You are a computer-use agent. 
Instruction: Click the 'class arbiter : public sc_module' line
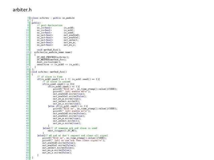[53, 18]
